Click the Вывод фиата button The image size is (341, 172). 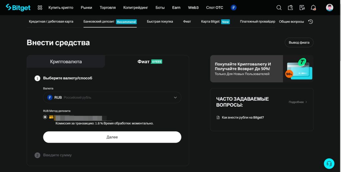tap(299, 42)
